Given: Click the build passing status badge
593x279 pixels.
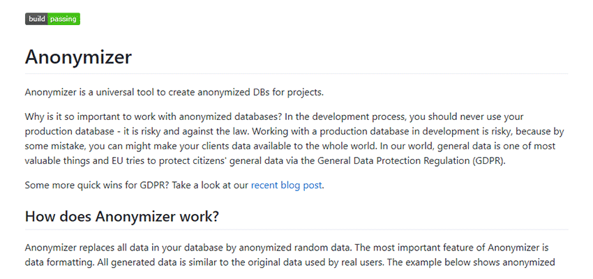Looking at the screenshot, I should pos(52,19).
